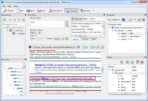Viewport: 148px width, 101px height.
Task: Start the Extract tool
Action: [x=86, y=11]
